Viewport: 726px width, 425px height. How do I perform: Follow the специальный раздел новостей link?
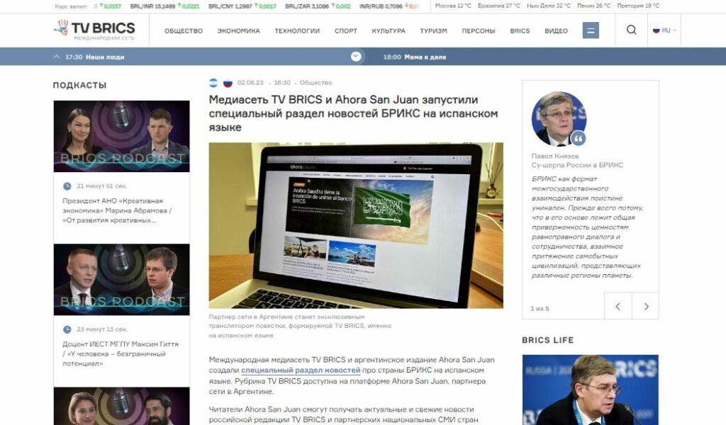pyautogui.click(x=301, y=370)
